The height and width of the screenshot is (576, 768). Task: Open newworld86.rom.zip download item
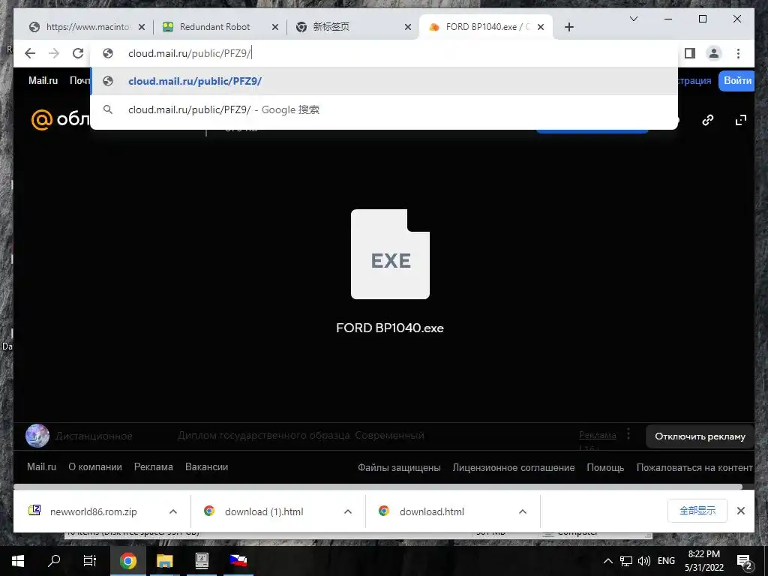(x=93, y=511)
